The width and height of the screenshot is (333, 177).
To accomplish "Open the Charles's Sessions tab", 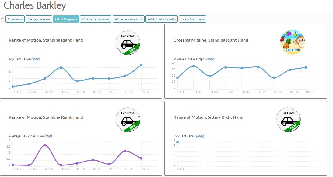I will tap(96, 19).
